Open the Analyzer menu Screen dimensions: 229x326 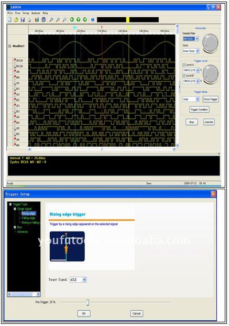(36, 13)
